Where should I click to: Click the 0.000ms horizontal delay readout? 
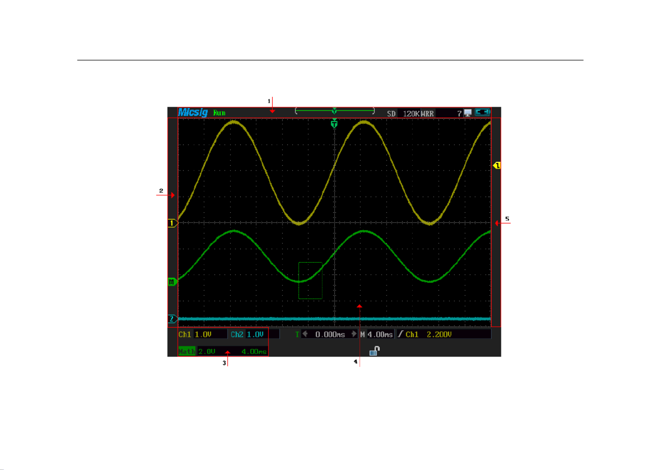(x=330, y=334)
